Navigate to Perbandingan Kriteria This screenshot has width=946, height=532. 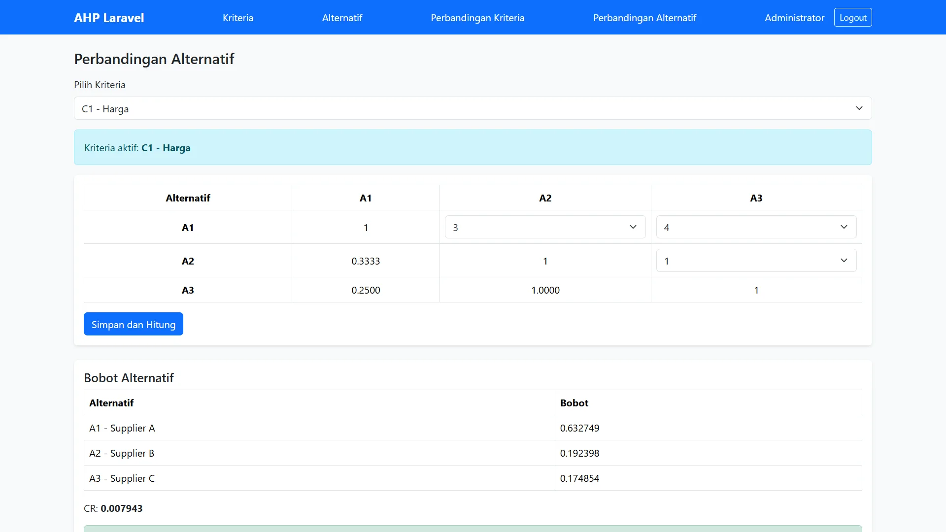[477, 18]
